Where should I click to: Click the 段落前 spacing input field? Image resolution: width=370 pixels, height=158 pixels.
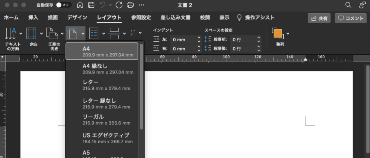coord(243,40)
